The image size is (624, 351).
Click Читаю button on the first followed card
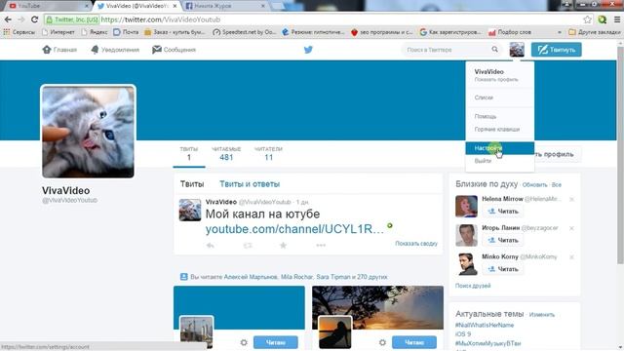click(275, 342)
